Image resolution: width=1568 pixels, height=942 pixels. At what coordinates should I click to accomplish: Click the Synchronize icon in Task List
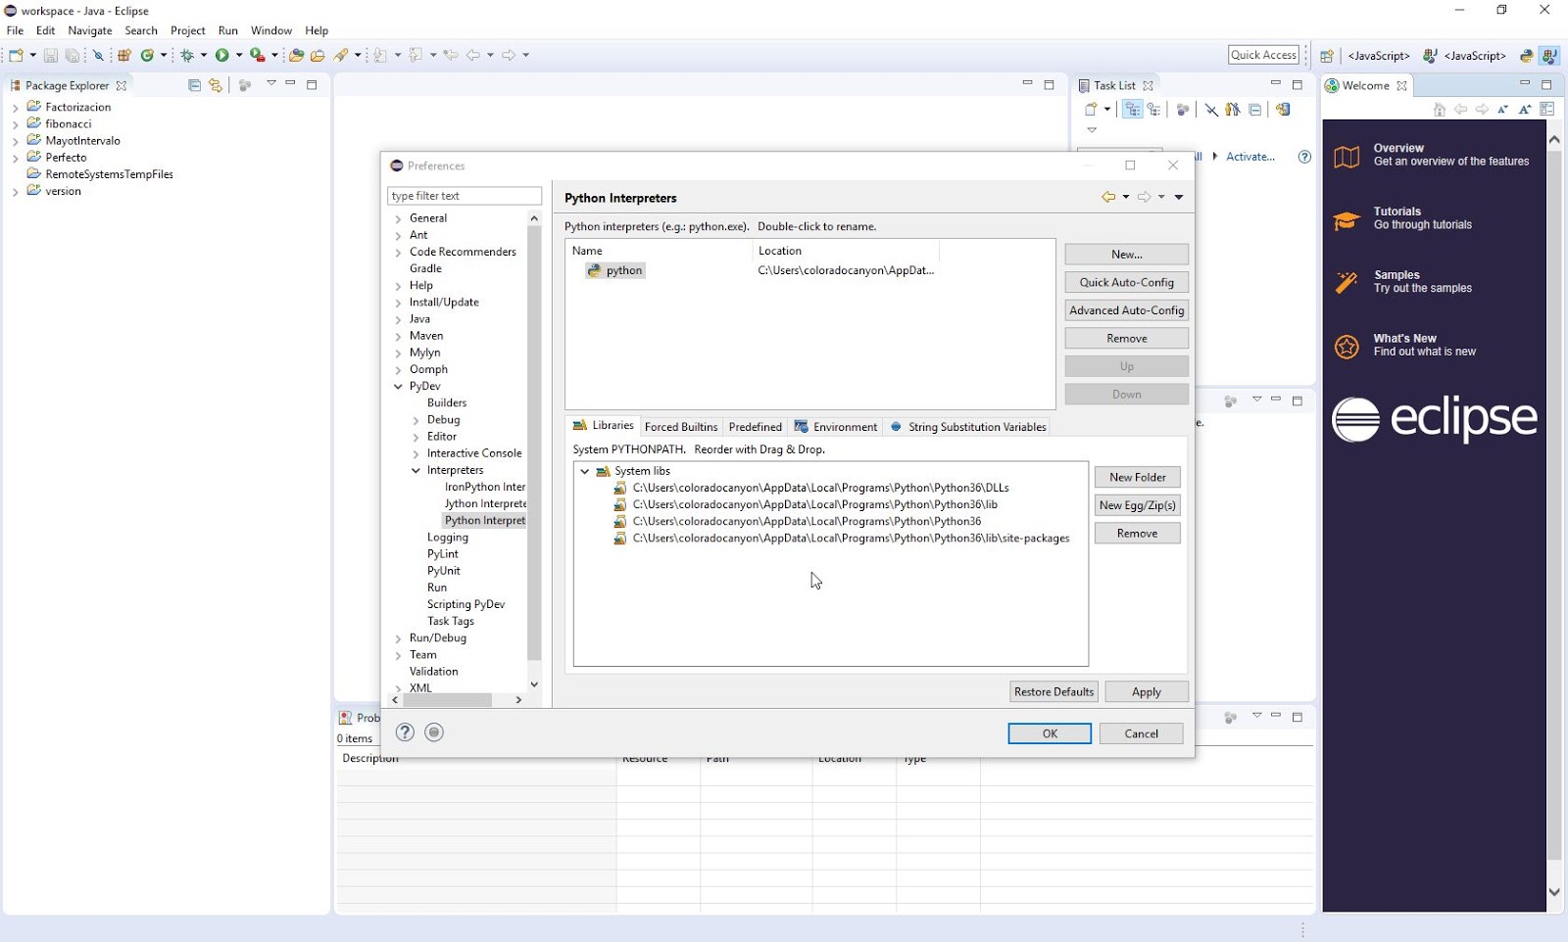coord(1283,110)
